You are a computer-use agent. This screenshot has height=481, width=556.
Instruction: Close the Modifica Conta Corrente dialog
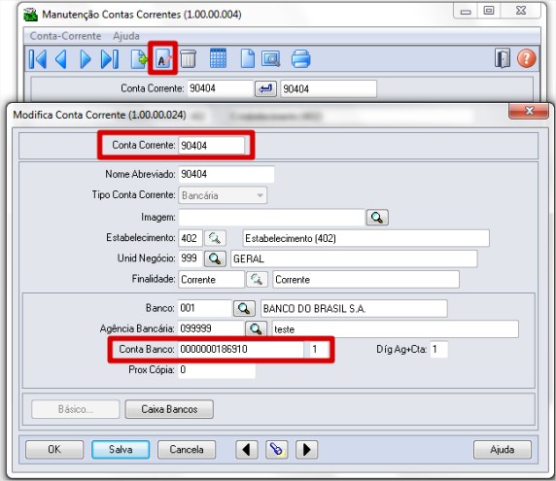coord(529,111)
